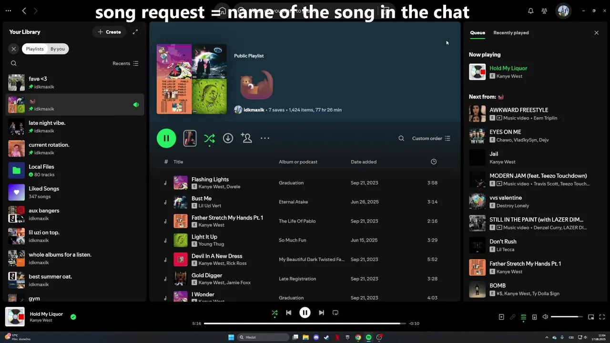Screen dimensions: 610x343
Task: Go back with the navigation arrow
Action: pos(24,10)
